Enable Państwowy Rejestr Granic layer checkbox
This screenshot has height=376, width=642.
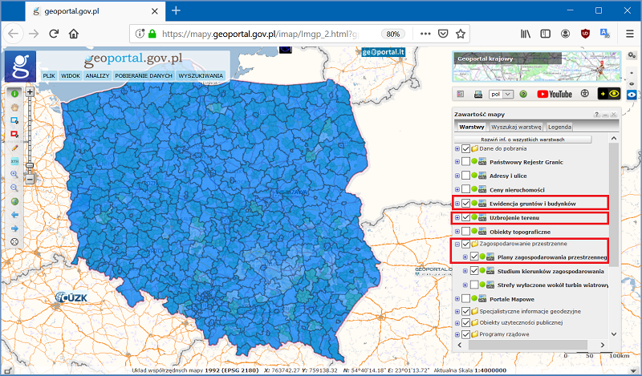tap(466, 162)
